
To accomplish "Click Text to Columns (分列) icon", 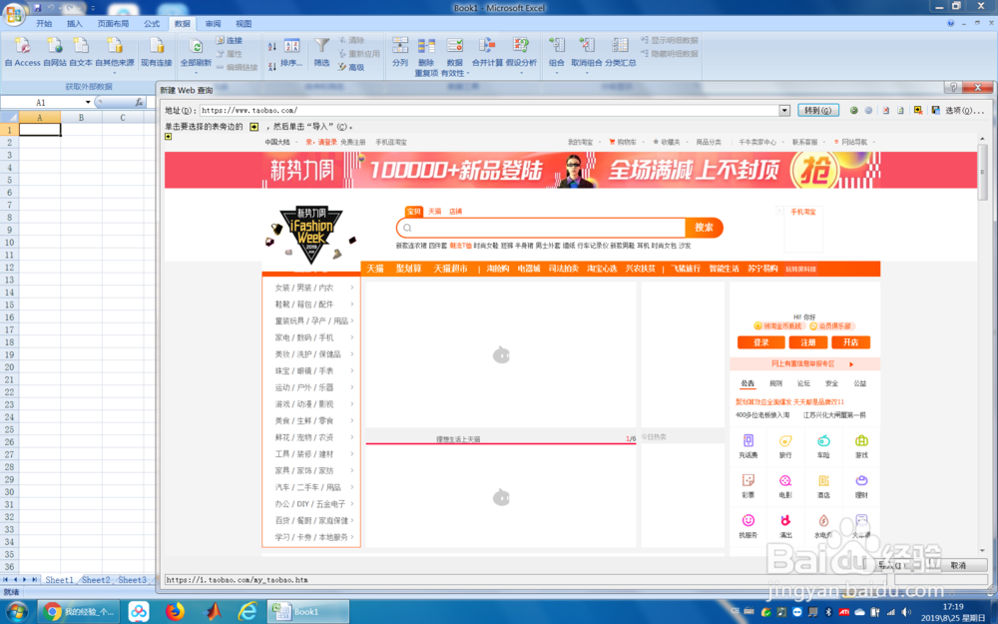I will click(x=400, y=46).
